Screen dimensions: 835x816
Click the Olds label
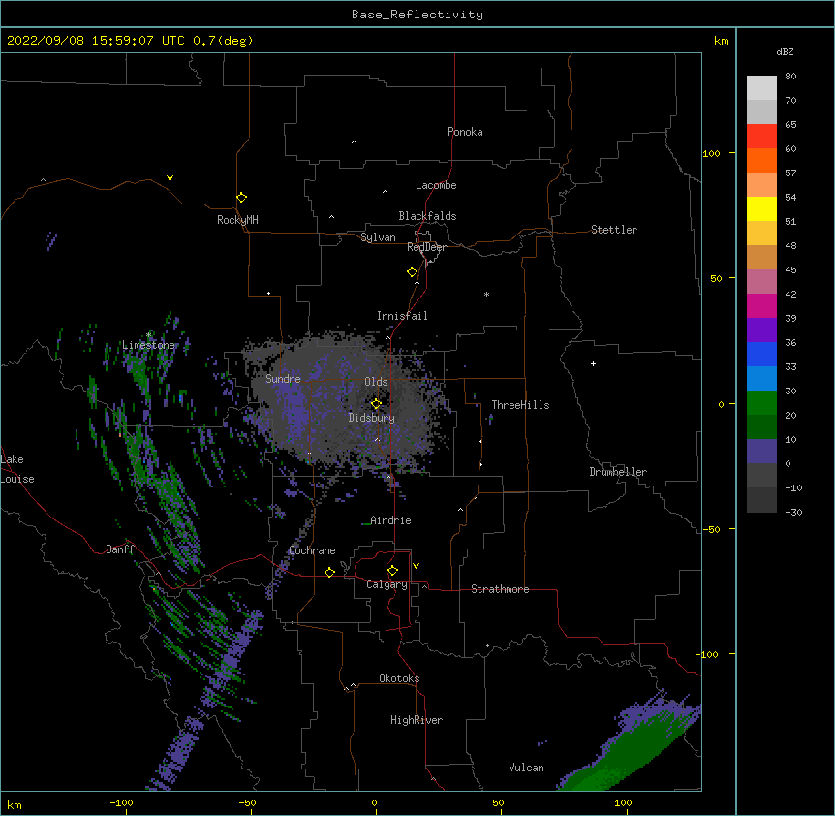pyautogui.click(x=376, y=382)
